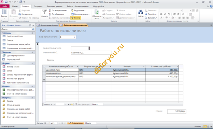Image resolution: width=213 pixels, height=129 pixels.
Task: Click Создать in the Записи group
Action: 108,11
